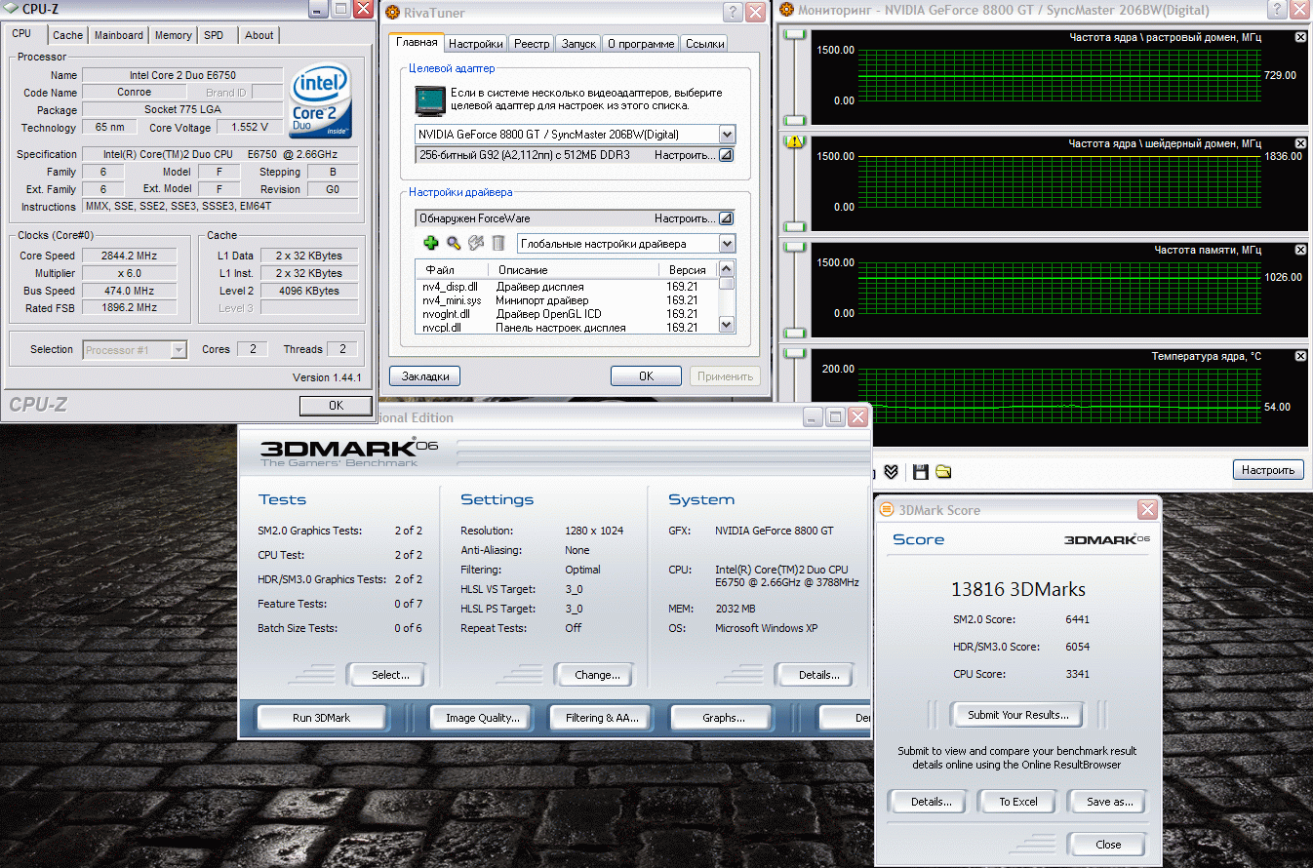Open Graphs... in 3DMark06
The height and width of the screenshot is (868, 1313).
(724, 718)
